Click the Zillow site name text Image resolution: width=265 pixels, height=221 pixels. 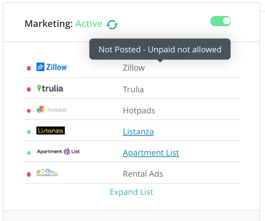134,68
